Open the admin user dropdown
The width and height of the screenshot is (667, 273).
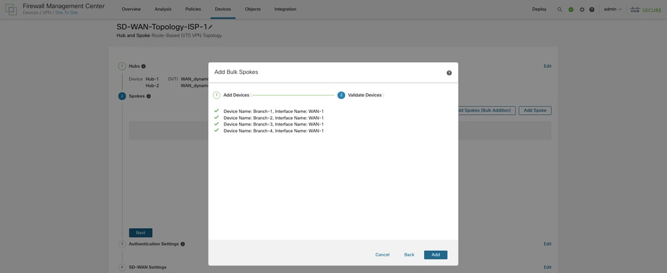[x=613, y=9]
